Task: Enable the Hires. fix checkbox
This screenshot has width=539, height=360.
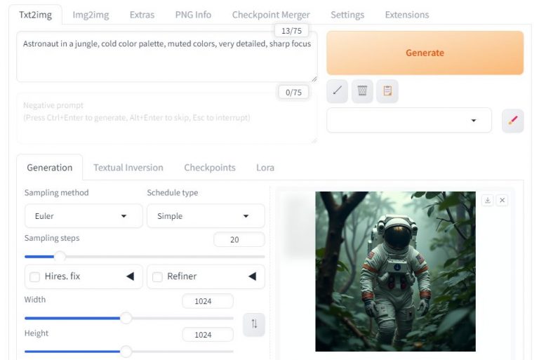Action: 34,276
